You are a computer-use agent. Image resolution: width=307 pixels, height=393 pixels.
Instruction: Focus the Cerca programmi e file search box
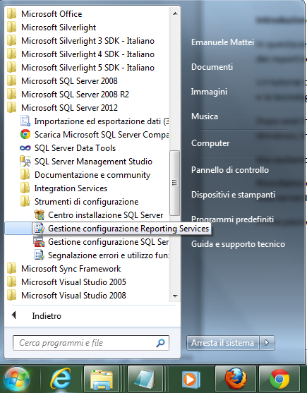[91, 343]
